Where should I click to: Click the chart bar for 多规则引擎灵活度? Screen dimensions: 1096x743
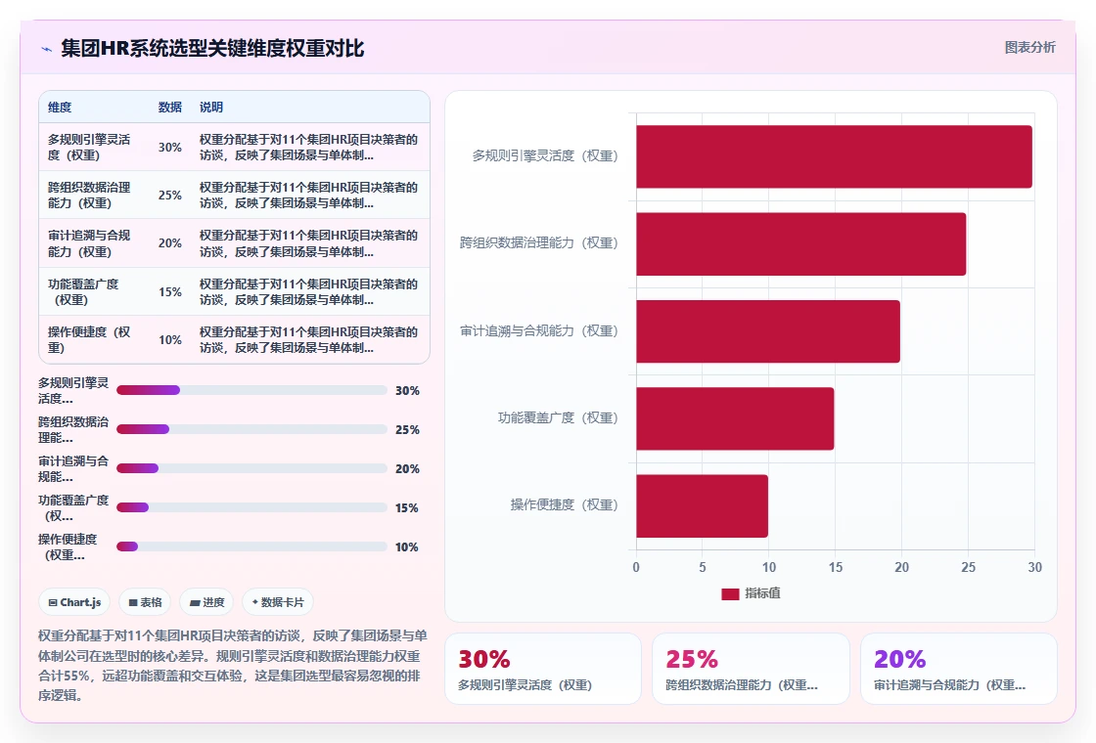click(834, 156)
